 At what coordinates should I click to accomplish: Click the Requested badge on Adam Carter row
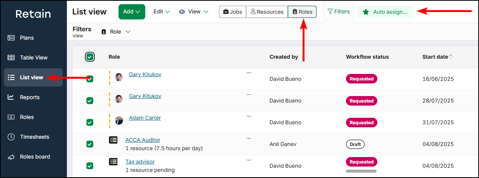362,123
